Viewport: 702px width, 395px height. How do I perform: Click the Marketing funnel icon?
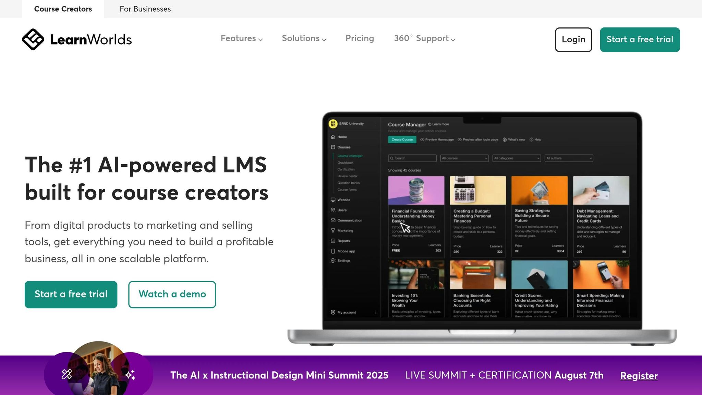click(333, 230)
